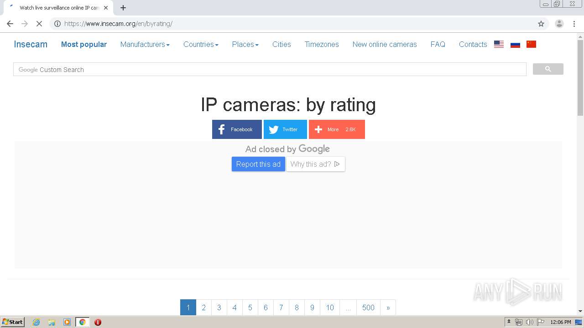This screenshot has height=328, width=584.
Task: Select Chrome in the taskbar
Action: pos(82,322)
